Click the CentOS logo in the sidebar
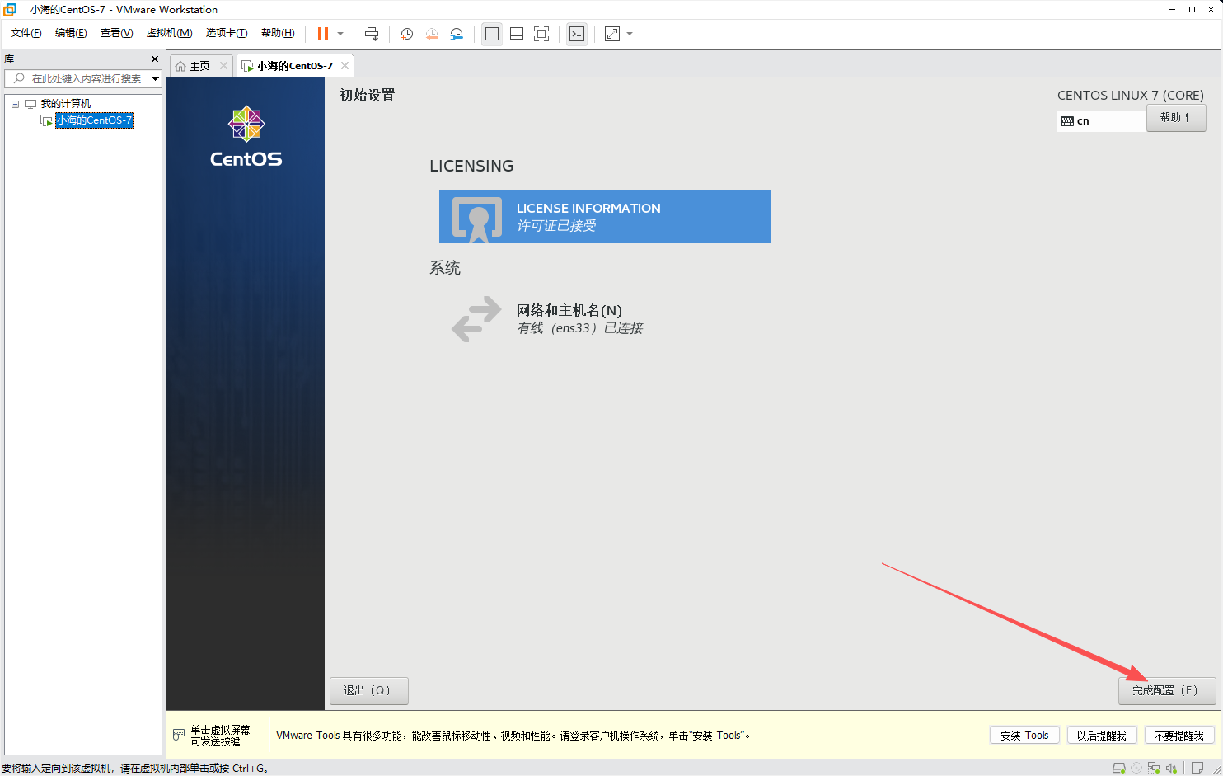Viewport: 1223px width, 776px height. [x=246, y=137]
